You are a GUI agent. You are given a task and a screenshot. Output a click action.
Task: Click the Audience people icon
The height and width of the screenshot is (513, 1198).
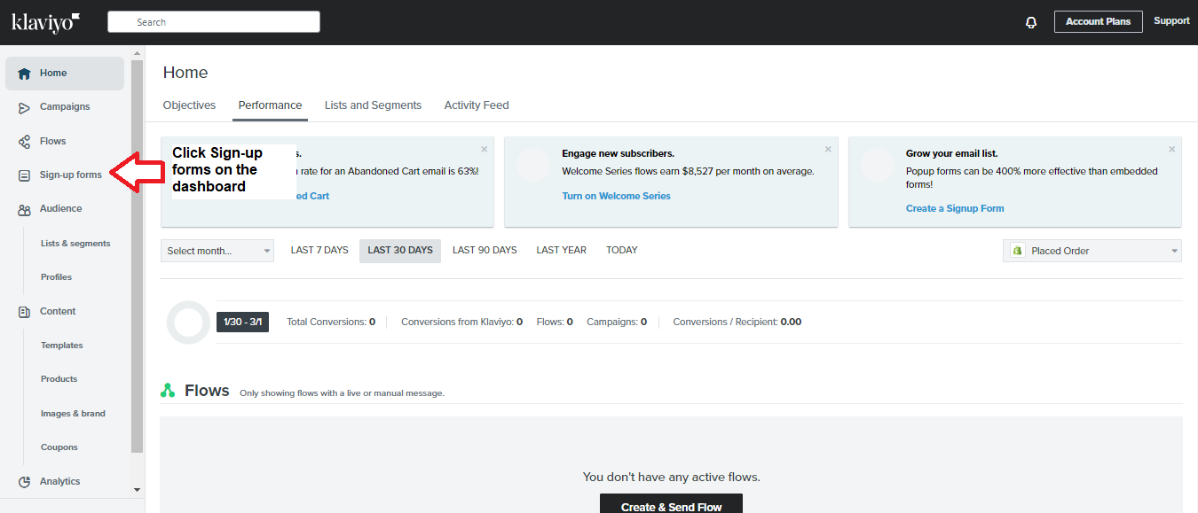click(x=24, y=209)
